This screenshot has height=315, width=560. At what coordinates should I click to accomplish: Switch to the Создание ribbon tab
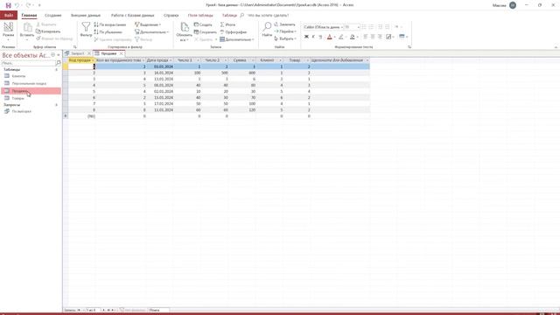point(52,16)
